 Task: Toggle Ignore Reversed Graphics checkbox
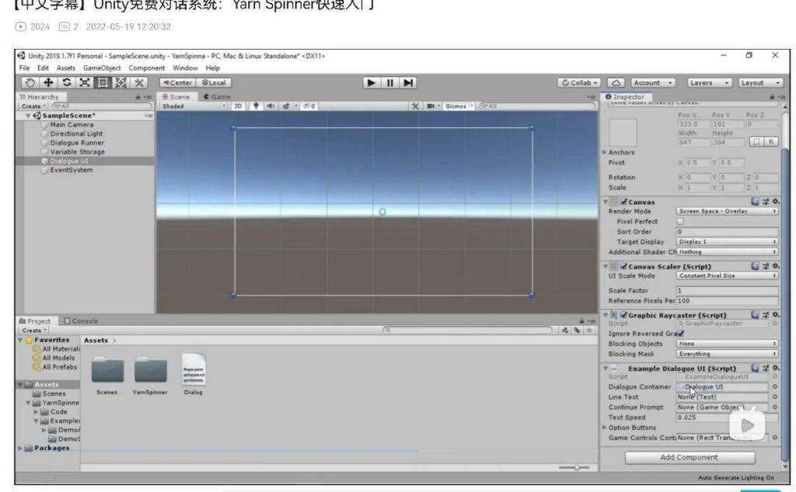tap(680, 334)
